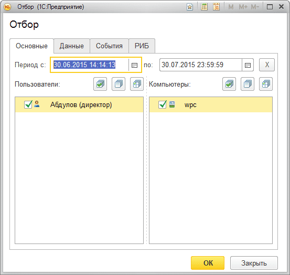Screen dimensions: 290x275
Task: Open the РИБ tab
Action: 142,46
